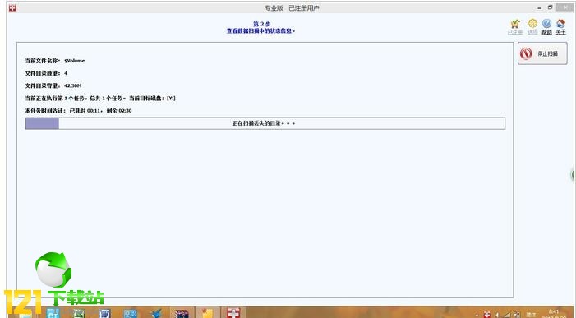Click the red cross app icon in title bar
576x318 pixels.
12,7
